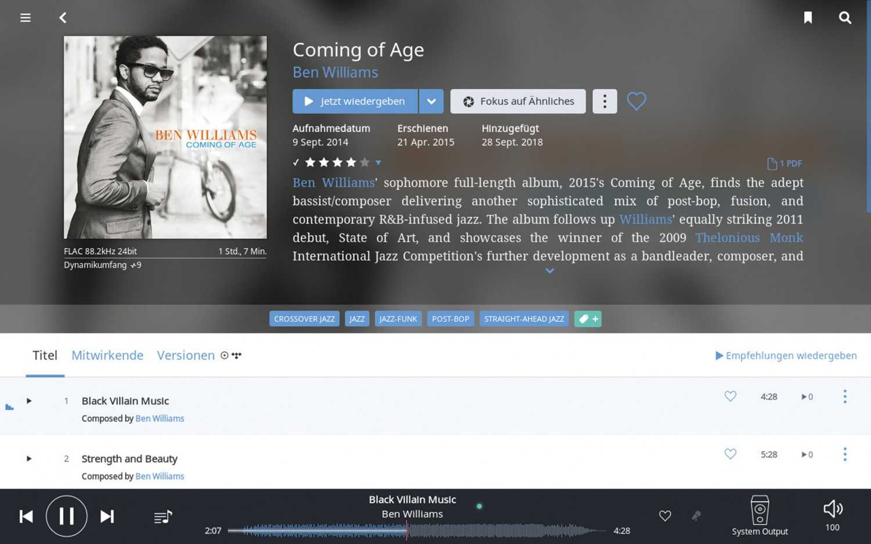Expand the album review with chevron
The height and width of the screenshot is (544, 871).
pos(549,271)
